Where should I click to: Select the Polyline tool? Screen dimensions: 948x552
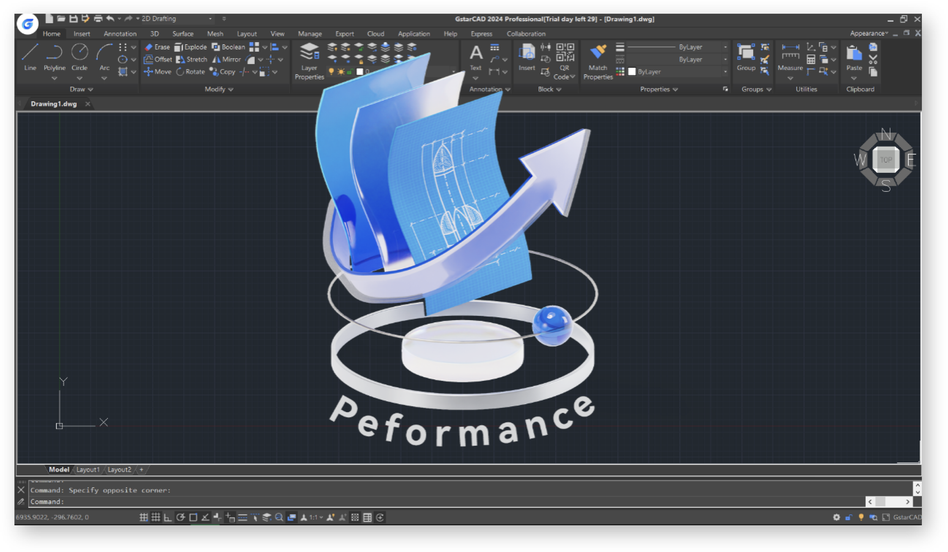coord(54,57)
